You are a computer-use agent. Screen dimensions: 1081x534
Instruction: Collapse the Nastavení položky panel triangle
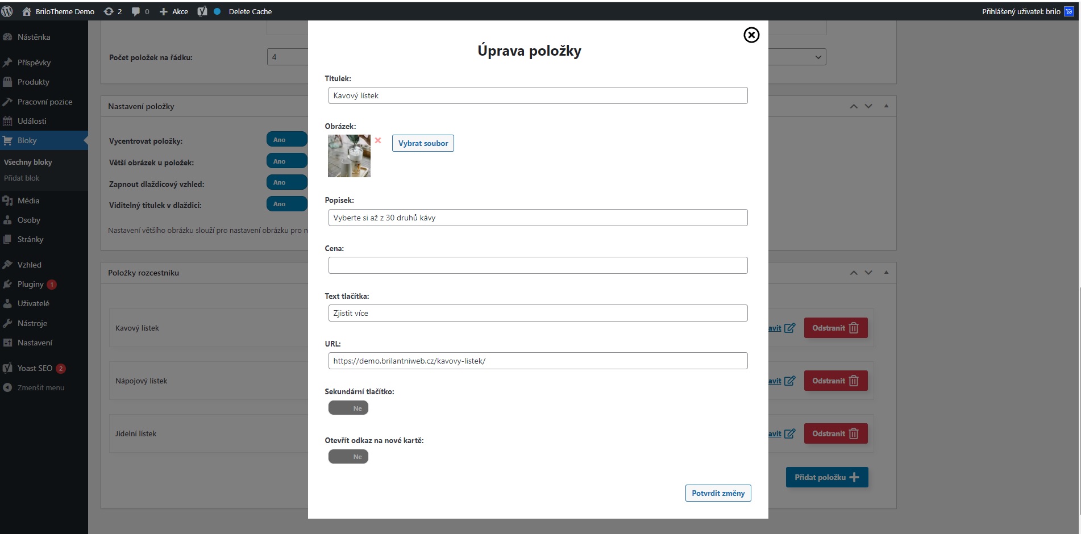[x=886, y=106]
